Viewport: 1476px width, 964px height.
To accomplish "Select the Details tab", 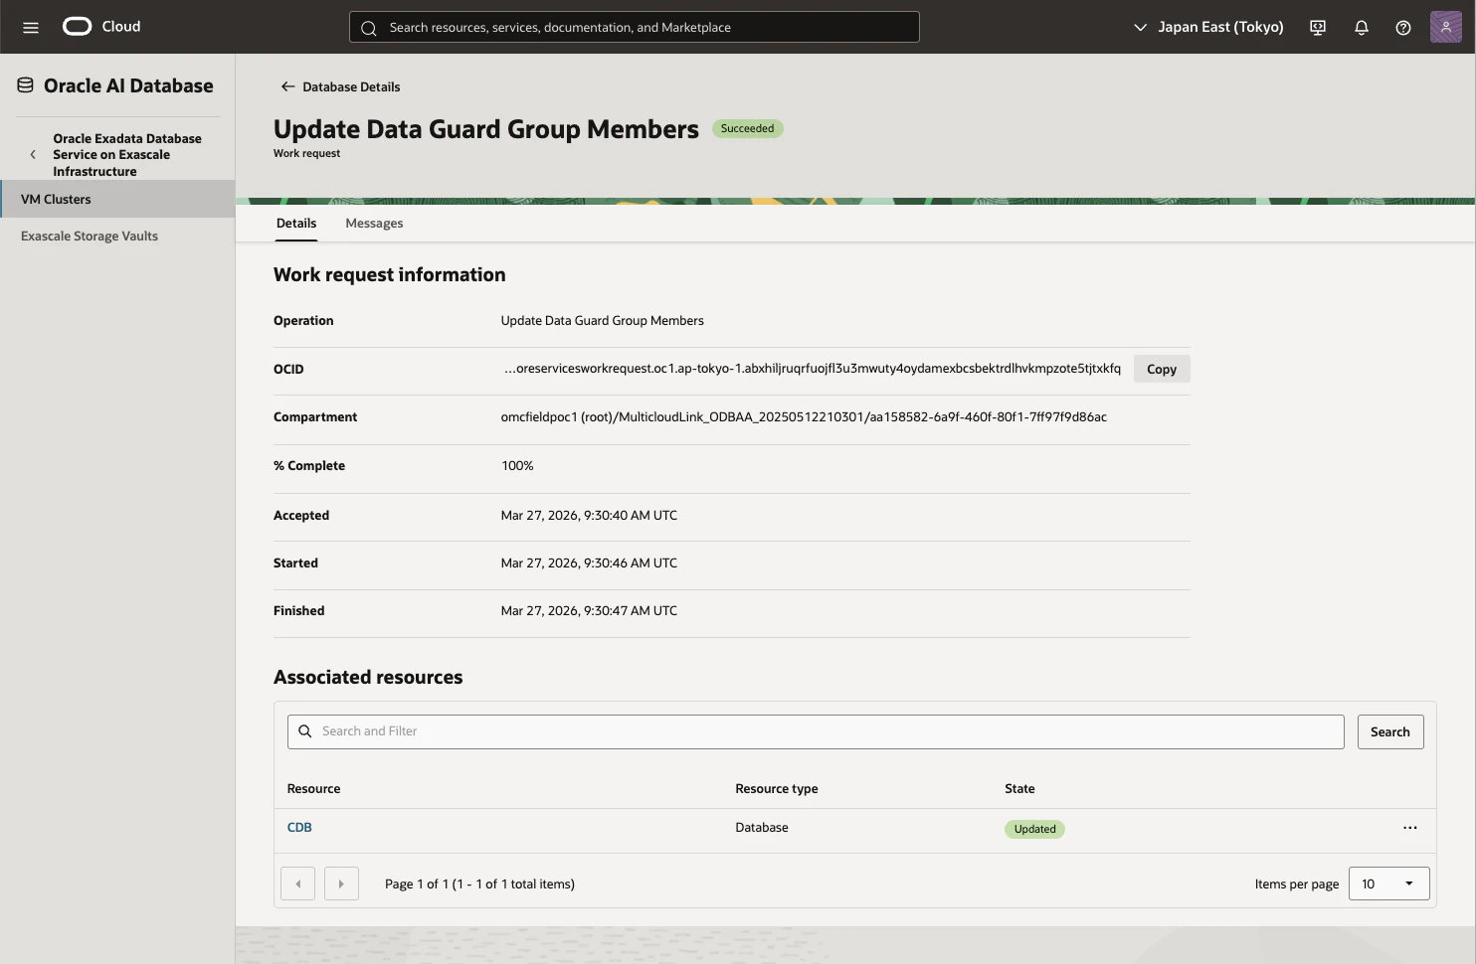I will [296, 224].
